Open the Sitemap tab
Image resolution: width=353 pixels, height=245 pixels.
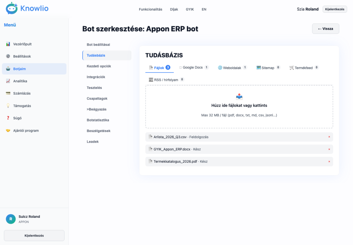pyautogui.click(x=268, y=67)
